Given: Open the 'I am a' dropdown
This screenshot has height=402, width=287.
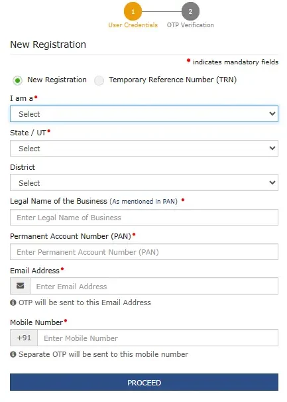Looking at the screenshot, I should click(144, 114).
